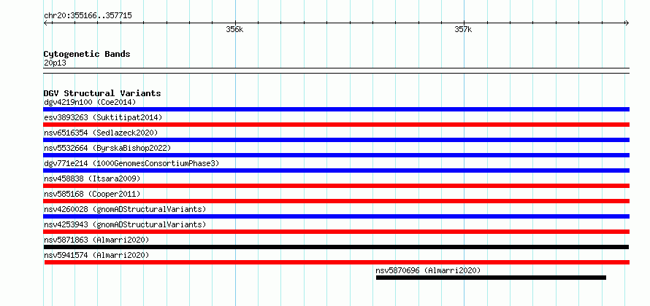Click the Cytogenetic Bands track title
The image size is (650, 306).
pos(87,54)
